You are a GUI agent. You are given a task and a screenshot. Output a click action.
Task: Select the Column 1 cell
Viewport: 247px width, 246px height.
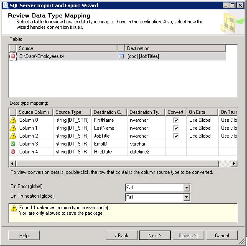click(x=35, y=128)
